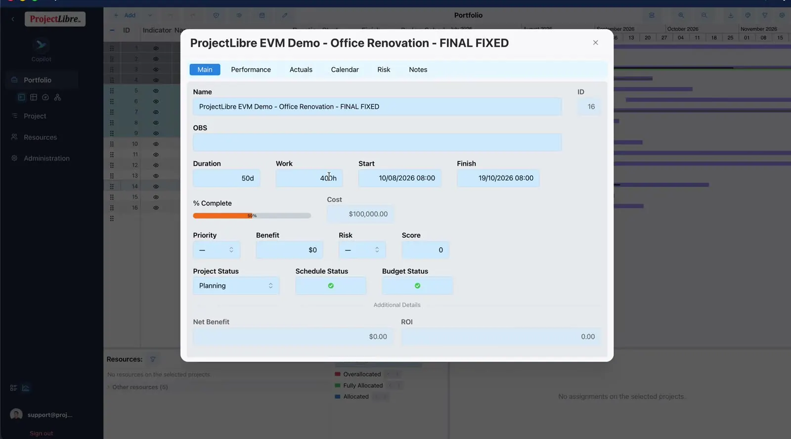The image size is (791, 439).
Task: Click the zoom out magnifier in Portfolio toolbar
Action: (704, 15)
